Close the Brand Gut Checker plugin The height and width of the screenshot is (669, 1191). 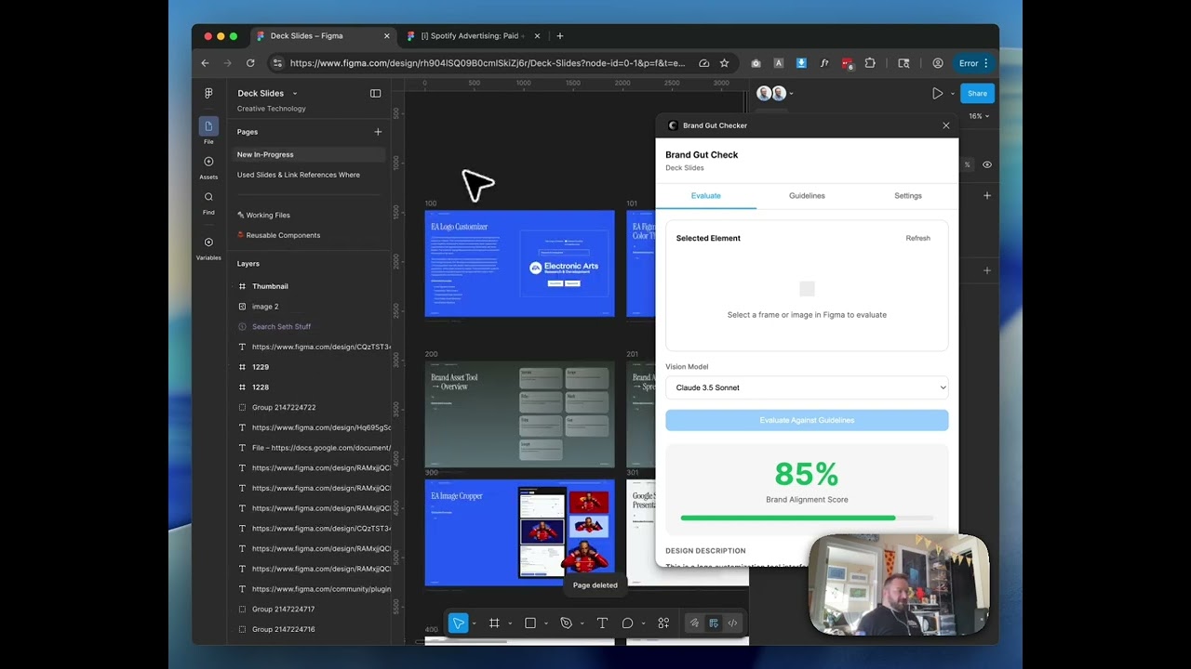pos(946,125)
